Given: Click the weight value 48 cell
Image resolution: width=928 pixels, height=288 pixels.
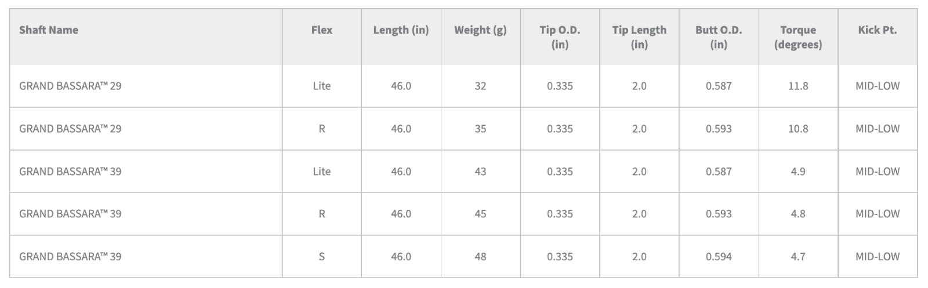Looking at the screenshot, I should tap(480, 256).
